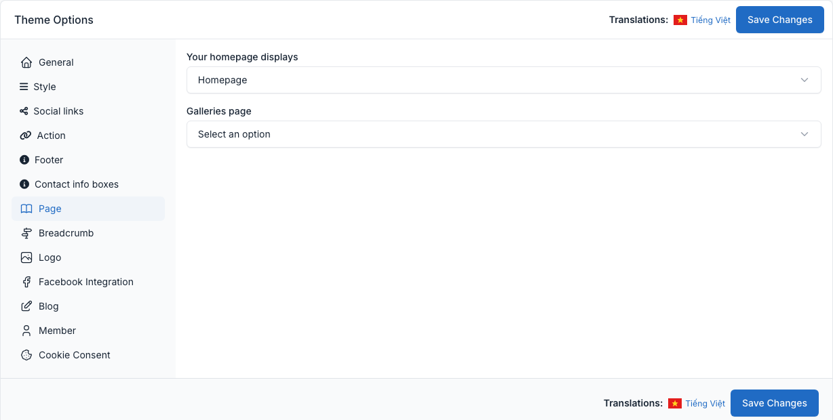
Task: Click the 'Galleries page' field label
Action: pyautogui.click(x=219, y=111)
